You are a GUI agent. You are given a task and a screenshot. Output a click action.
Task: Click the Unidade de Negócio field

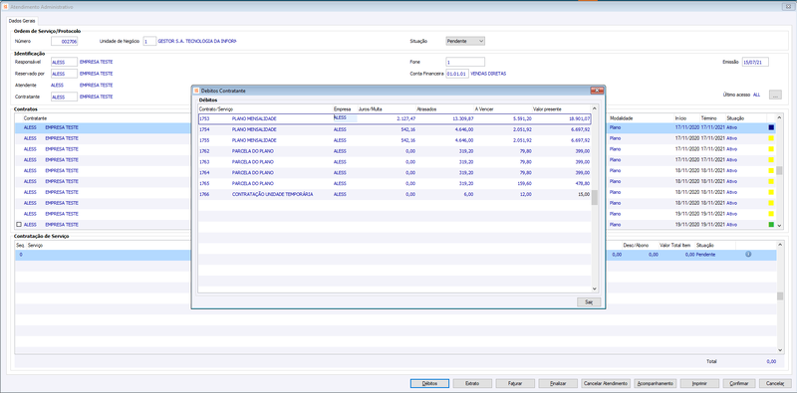149,41
